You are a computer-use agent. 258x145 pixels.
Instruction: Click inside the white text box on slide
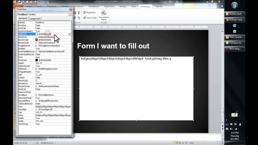click(136, 89)
